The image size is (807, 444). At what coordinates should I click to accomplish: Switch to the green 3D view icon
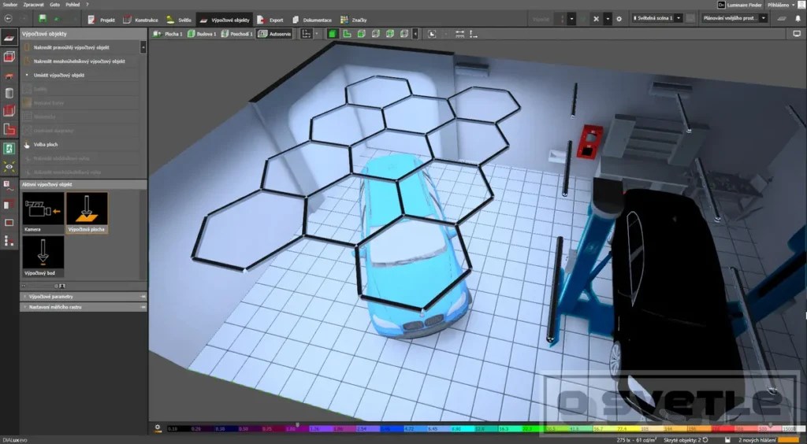[333, 34]
